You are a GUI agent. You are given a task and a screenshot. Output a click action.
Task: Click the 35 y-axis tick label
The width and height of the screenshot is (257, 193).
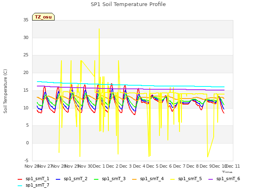click(26, 20)
